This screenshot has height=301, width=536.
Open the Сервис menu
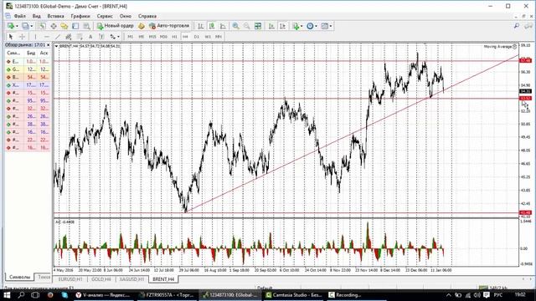pyautogui.click(x=105, y=16)
